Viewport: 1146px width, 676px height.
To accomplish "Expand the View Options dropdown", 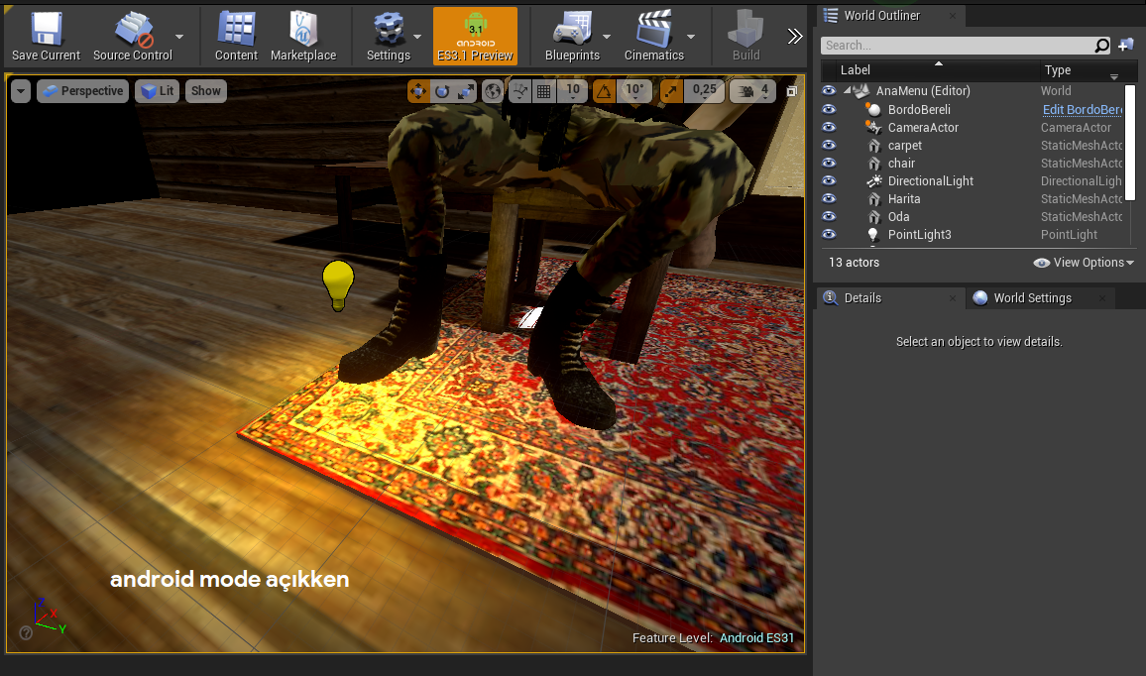I will coord(1084,263).
